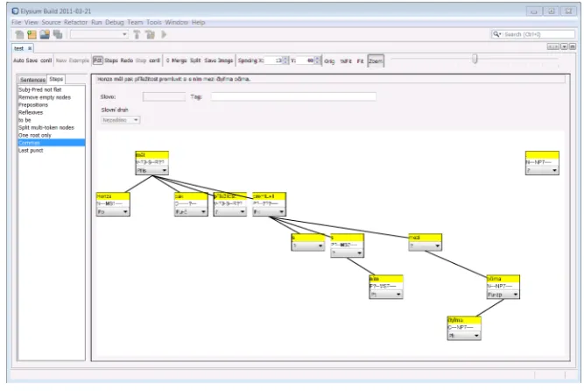The width and height of the screenshot is (584, 391).
Task: Open dropdown on the 'Honza' node
Action: point(113,212)
